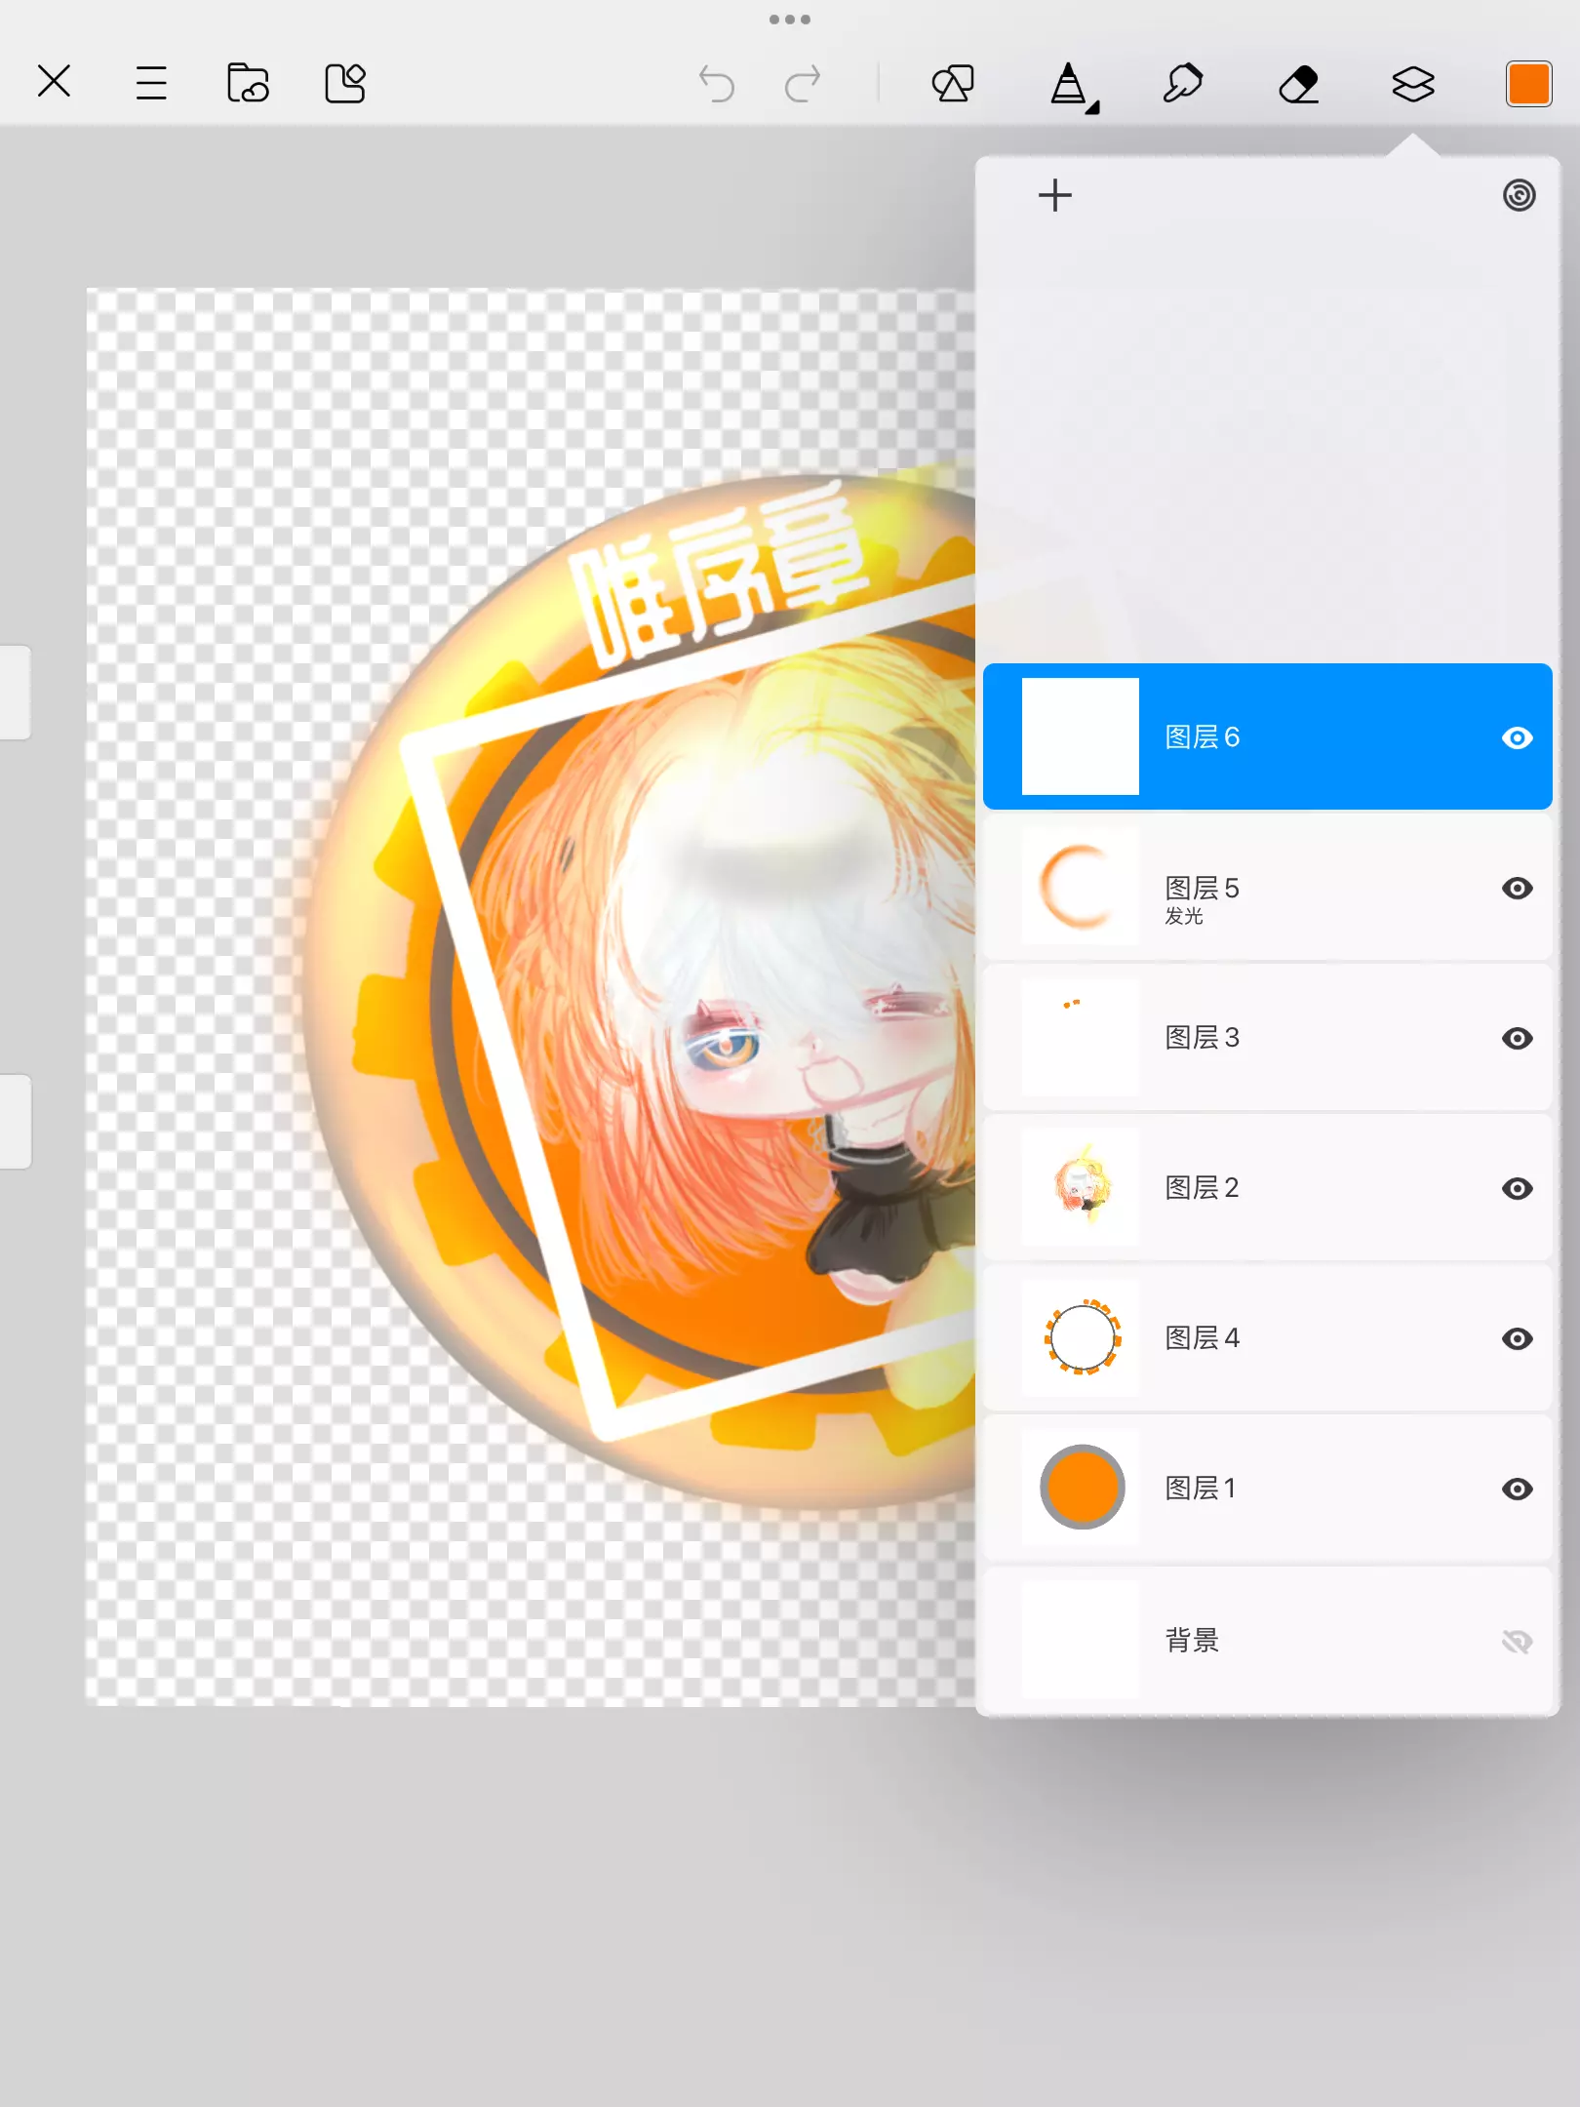Select the 图层 2 character thumbnail
Image resolution: width=1580 pixels, height=2107 pixels.
[1081, 1187]
